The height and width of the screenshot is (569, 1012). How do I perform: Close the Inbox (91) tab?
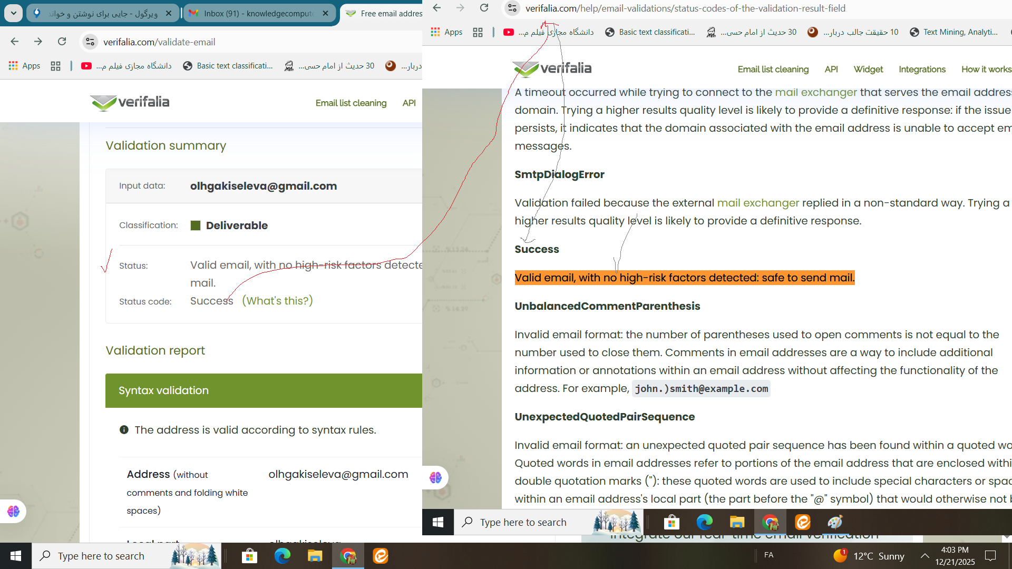[325, 13]
